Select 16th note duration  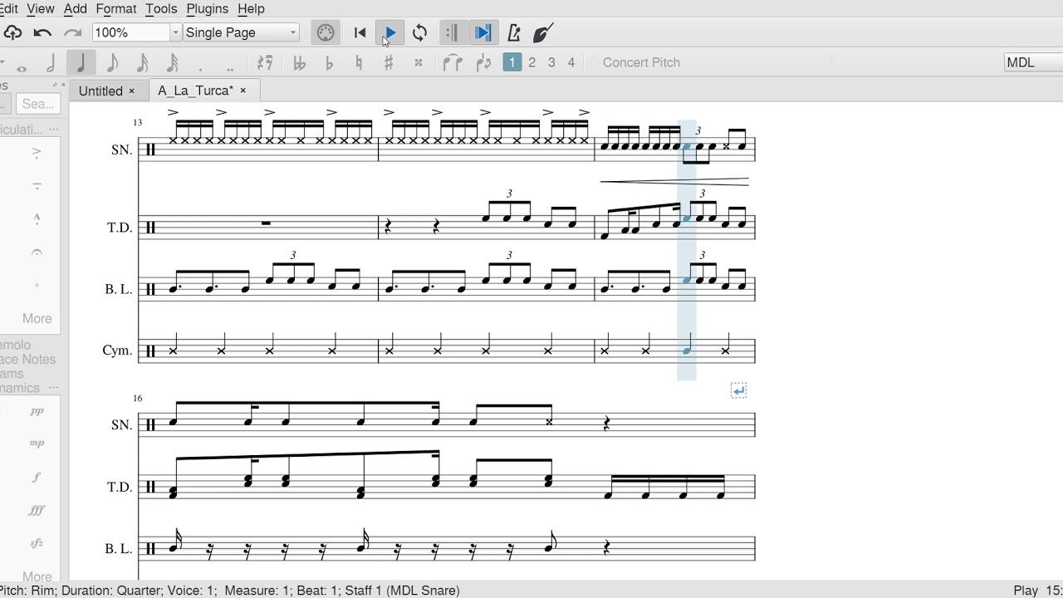coord(142,62)
